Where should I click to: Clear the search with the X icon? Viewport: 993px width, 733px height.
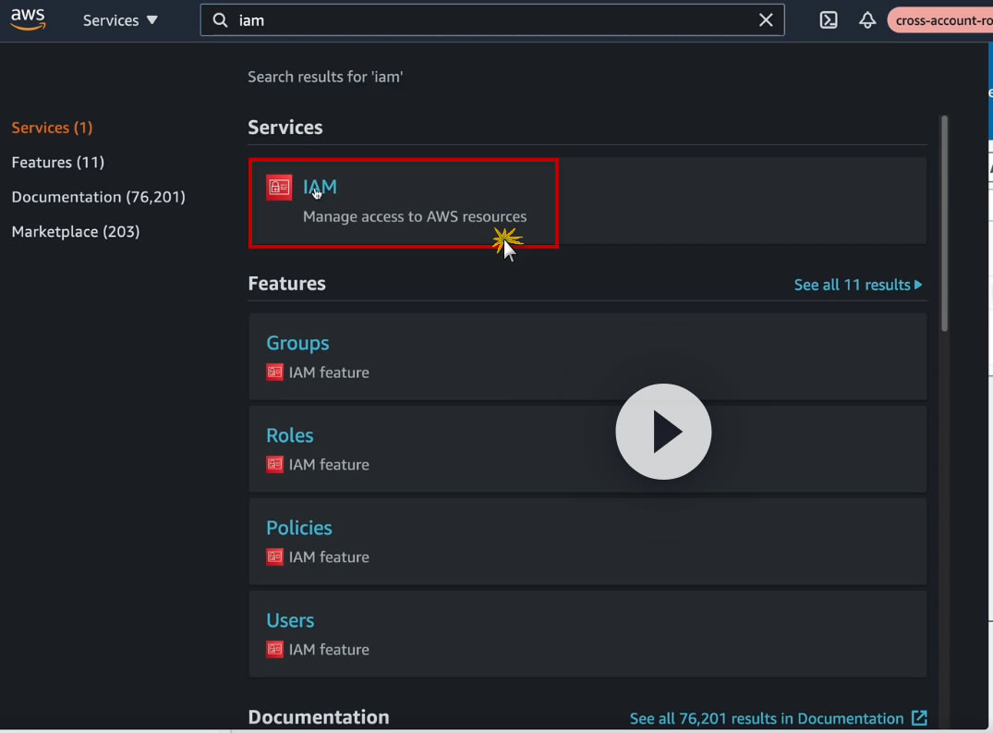coord(766,20)
